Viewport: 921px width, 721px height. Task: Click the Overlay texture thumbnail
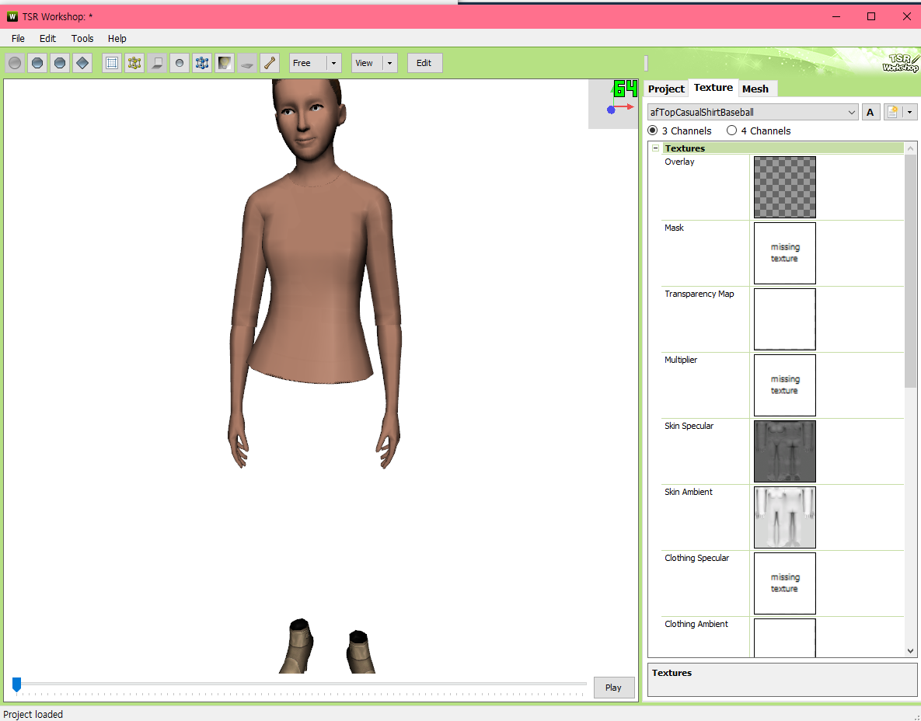(x=784, y=186)
